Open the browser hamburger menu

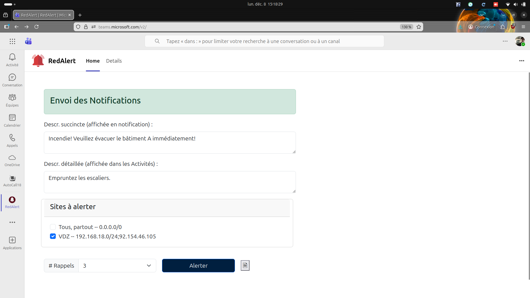click(x=524, y=27)
